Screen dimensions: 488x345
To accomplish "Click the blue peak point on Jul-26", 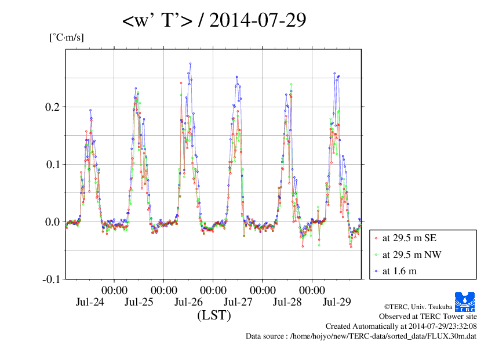I will point(190,64).
